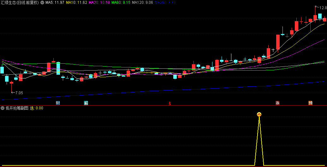Select the blue MA250 line
The height and width of the screenshot is (167, 327).
[x=163, y=91]
